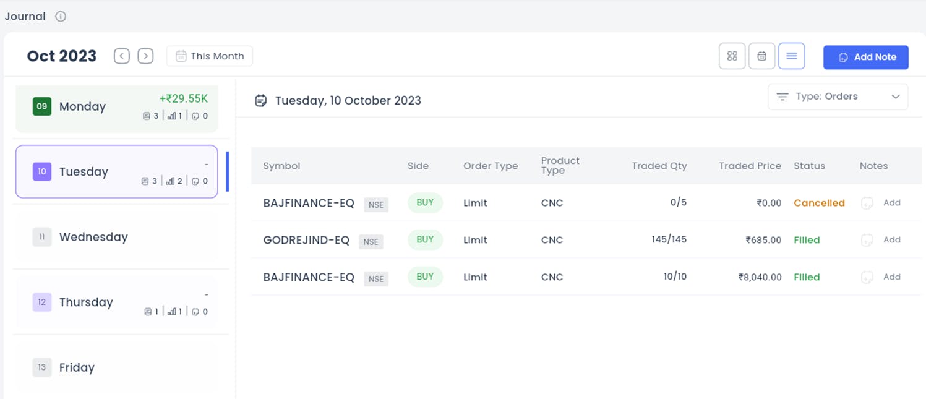Click the This Month button

(210, 56)
